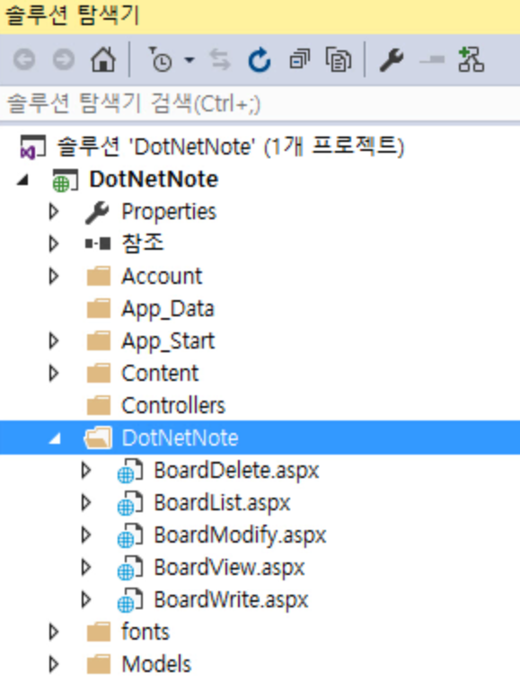520x681 pixels.
Task: Click the Content folder icon
Action: pyautogui.click(x=99, y=374)
